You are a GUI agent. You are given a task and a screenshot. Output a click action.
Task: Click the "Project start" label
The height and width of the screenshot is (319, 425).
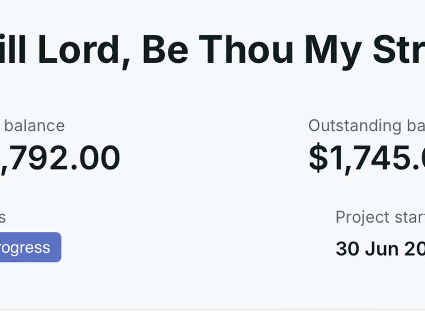(379, 217)
